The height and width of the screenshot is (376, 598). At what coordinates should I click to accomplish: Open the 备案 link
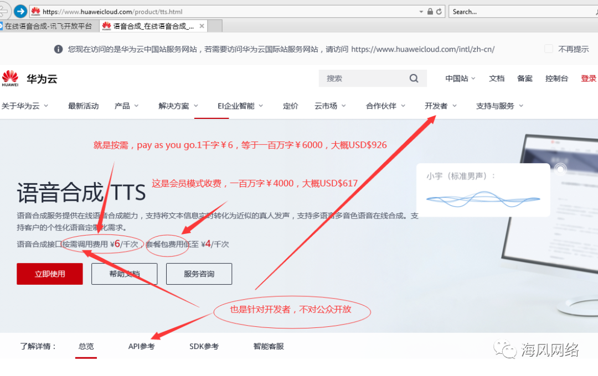coord(525,78)
